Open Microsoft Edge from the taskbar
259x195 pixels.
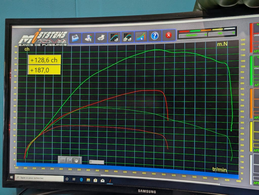[81, 179]
